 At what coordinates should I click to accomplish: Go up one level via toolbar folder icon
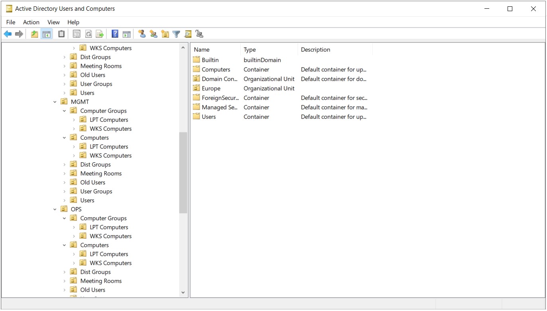(35, 34)
